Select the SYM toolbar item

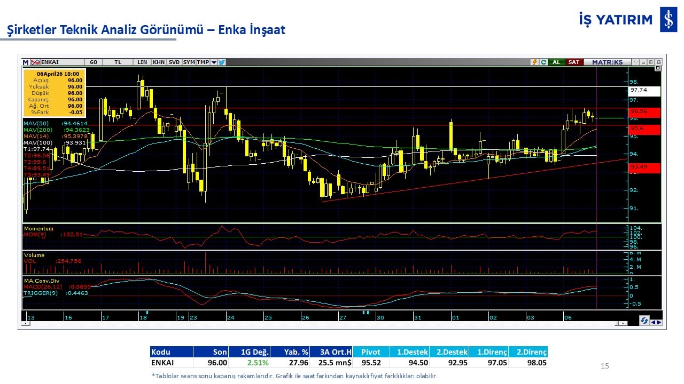(189, 62)
